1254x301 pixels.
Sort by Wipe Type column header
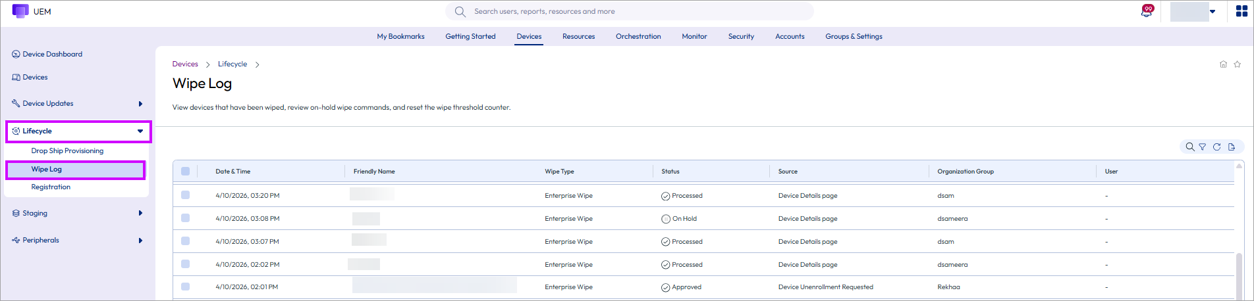pos(559,172)
